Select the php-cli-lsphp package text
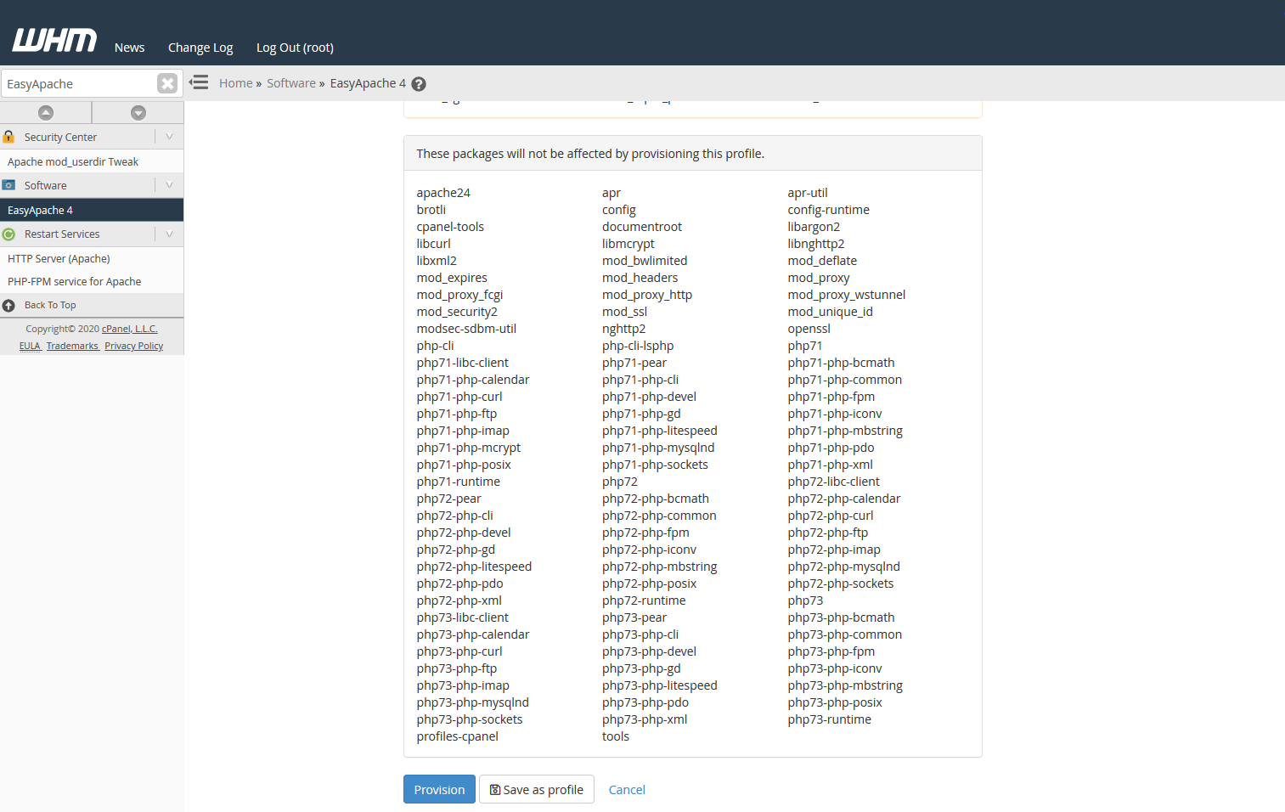1285x812 pixels. [638, 346]
